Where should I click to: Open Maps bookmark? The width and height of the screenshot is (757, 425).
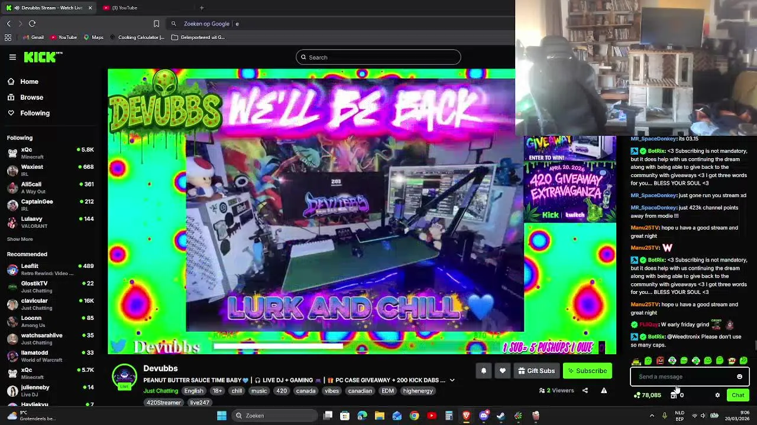pos(93,37)
